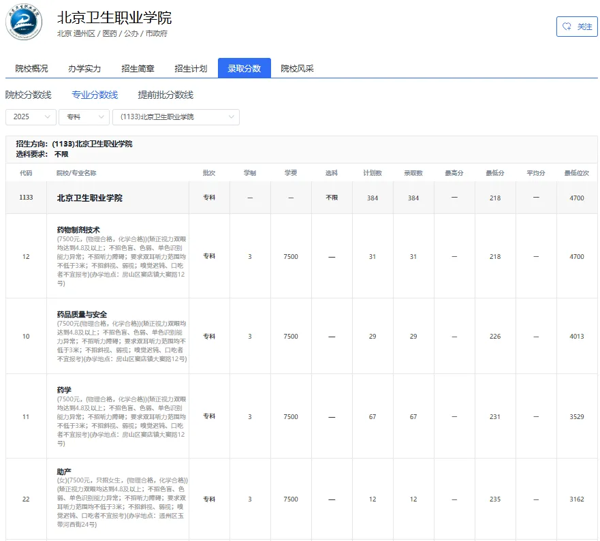Click the 学费 column header
This screenshot has height=541, width=600.
(291, 173)
